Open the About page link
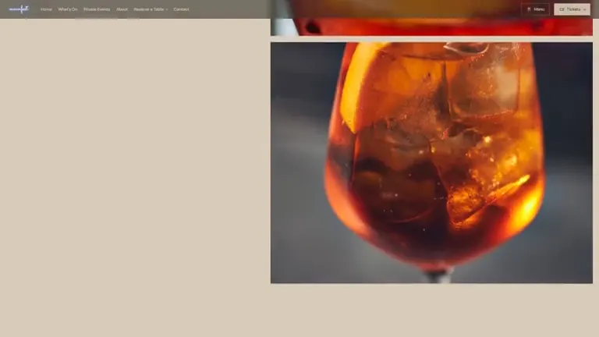This screenshot has width=599, height=337. click(122, 9)
